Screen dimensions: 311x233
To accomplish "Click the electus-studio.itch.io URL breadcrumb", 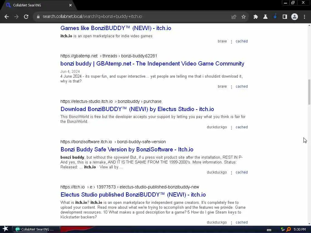I will tap(111, 101).
